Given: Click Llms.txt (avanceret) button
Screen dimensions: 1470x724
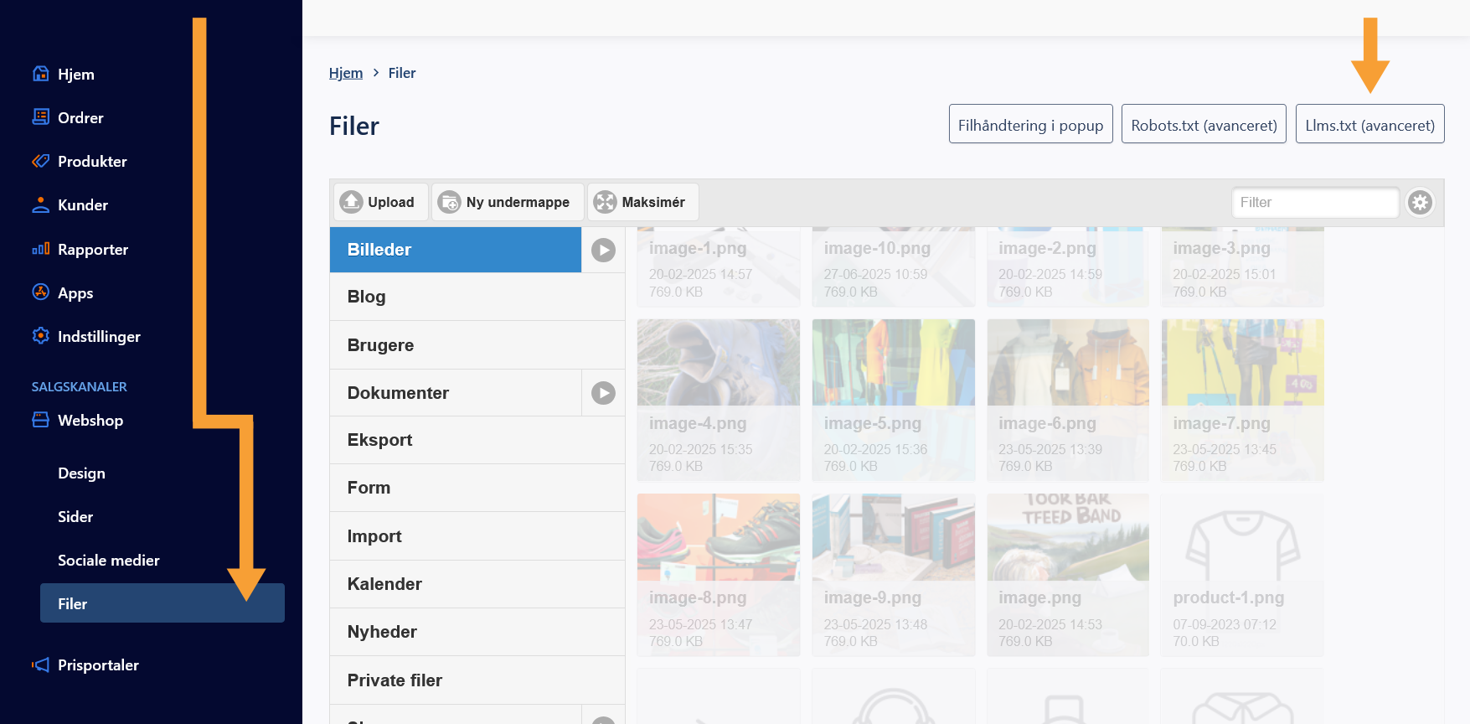Looking at the screenshot, I should click(x=1369, y=124).
